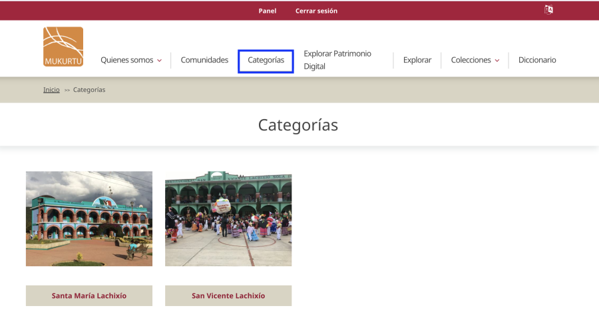
Task: Click the San Vicente Lachixío button
Action: coord(228,295)
